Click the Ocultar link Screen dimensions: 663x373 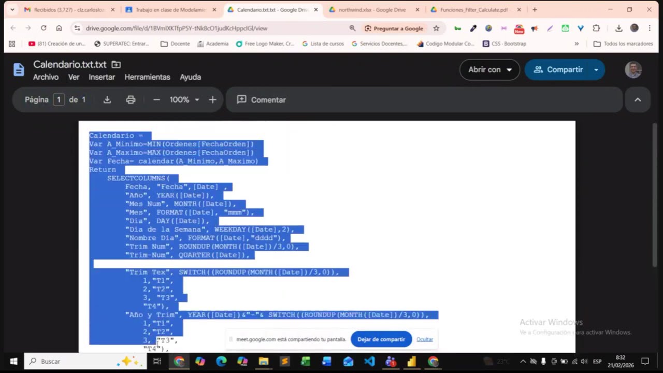pos(425,339)
